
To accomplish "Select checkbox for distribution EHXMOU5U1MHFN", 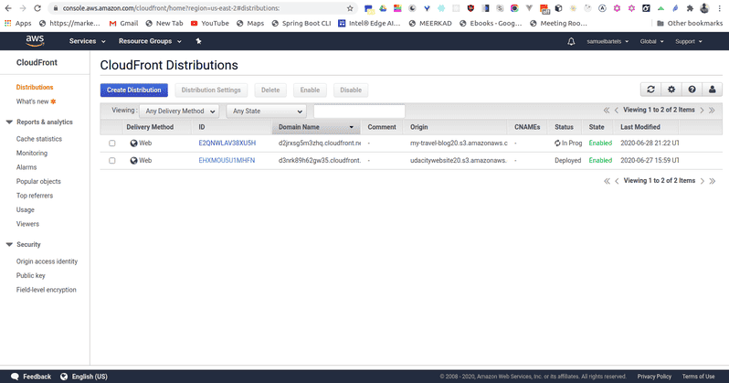I will point(112,161).
